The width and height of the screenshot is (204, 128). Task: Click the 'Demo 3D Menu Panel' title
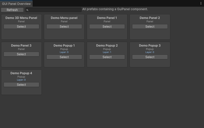point(21,18)
